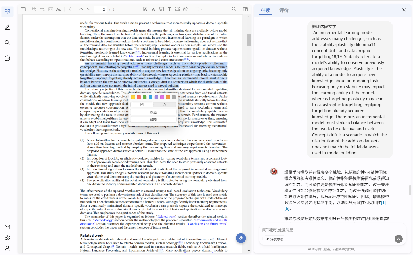Viewport: 413px width, 255px height.
Task: Open the Aa text appearance options
Action: pos(59,9)
